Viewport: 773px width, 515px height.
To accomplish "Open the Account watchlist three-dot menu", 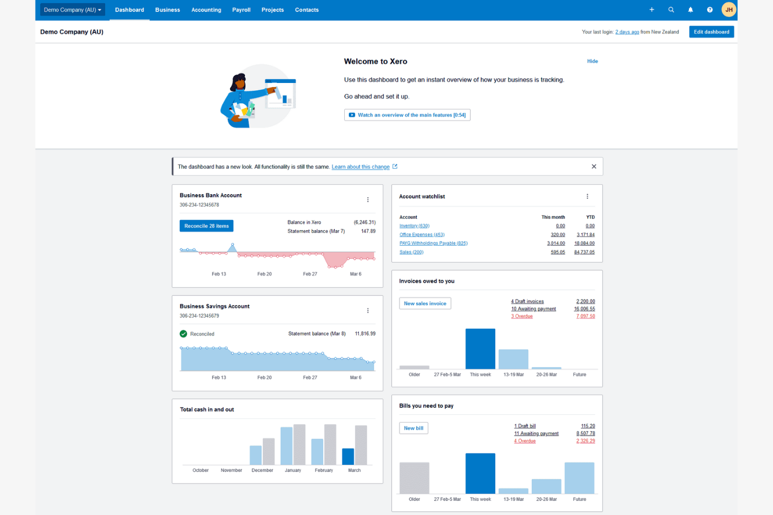I will 587,196.
